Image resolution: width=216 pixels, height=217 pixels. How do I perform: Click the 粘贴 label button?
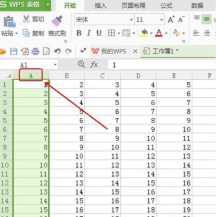click(x=7, y=33)
